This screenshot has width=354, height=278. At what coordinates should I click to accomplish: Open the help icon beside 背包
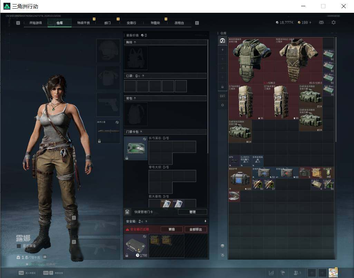[x=135, y=98]
